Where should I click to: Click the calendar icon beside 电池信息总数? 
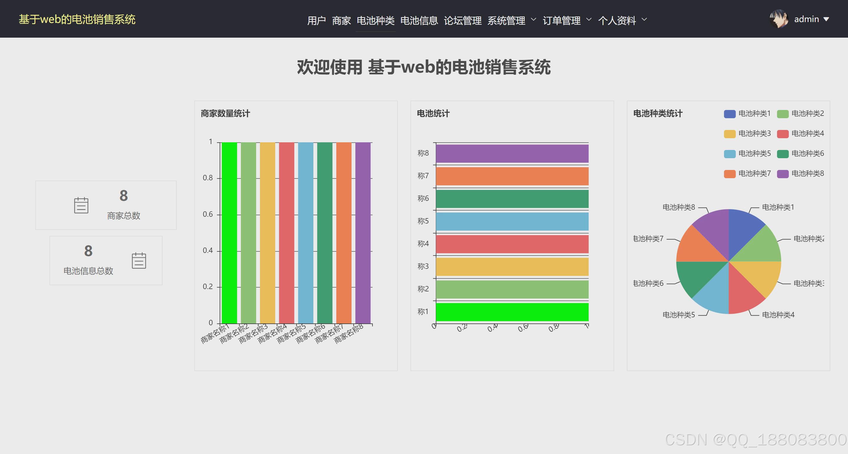coord(139,261)
